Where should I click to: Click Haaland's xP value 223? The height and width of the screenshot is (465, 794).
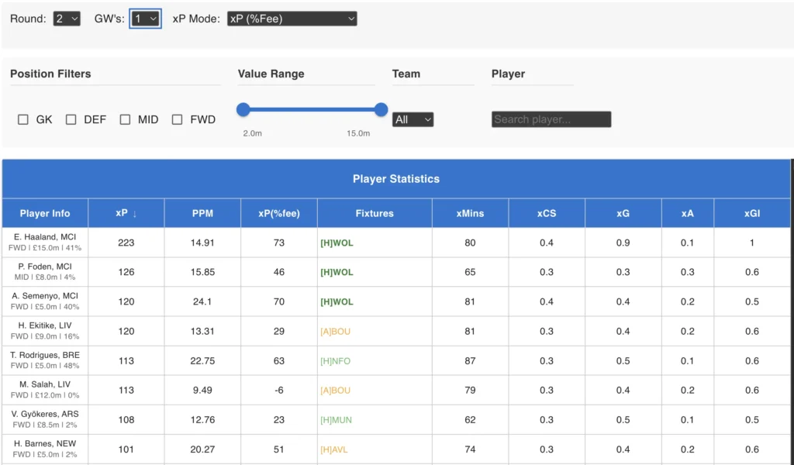tap(126, 243)
